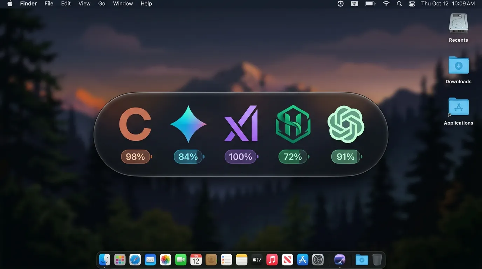Launch FaceTime from the dock

pos(181,260)
